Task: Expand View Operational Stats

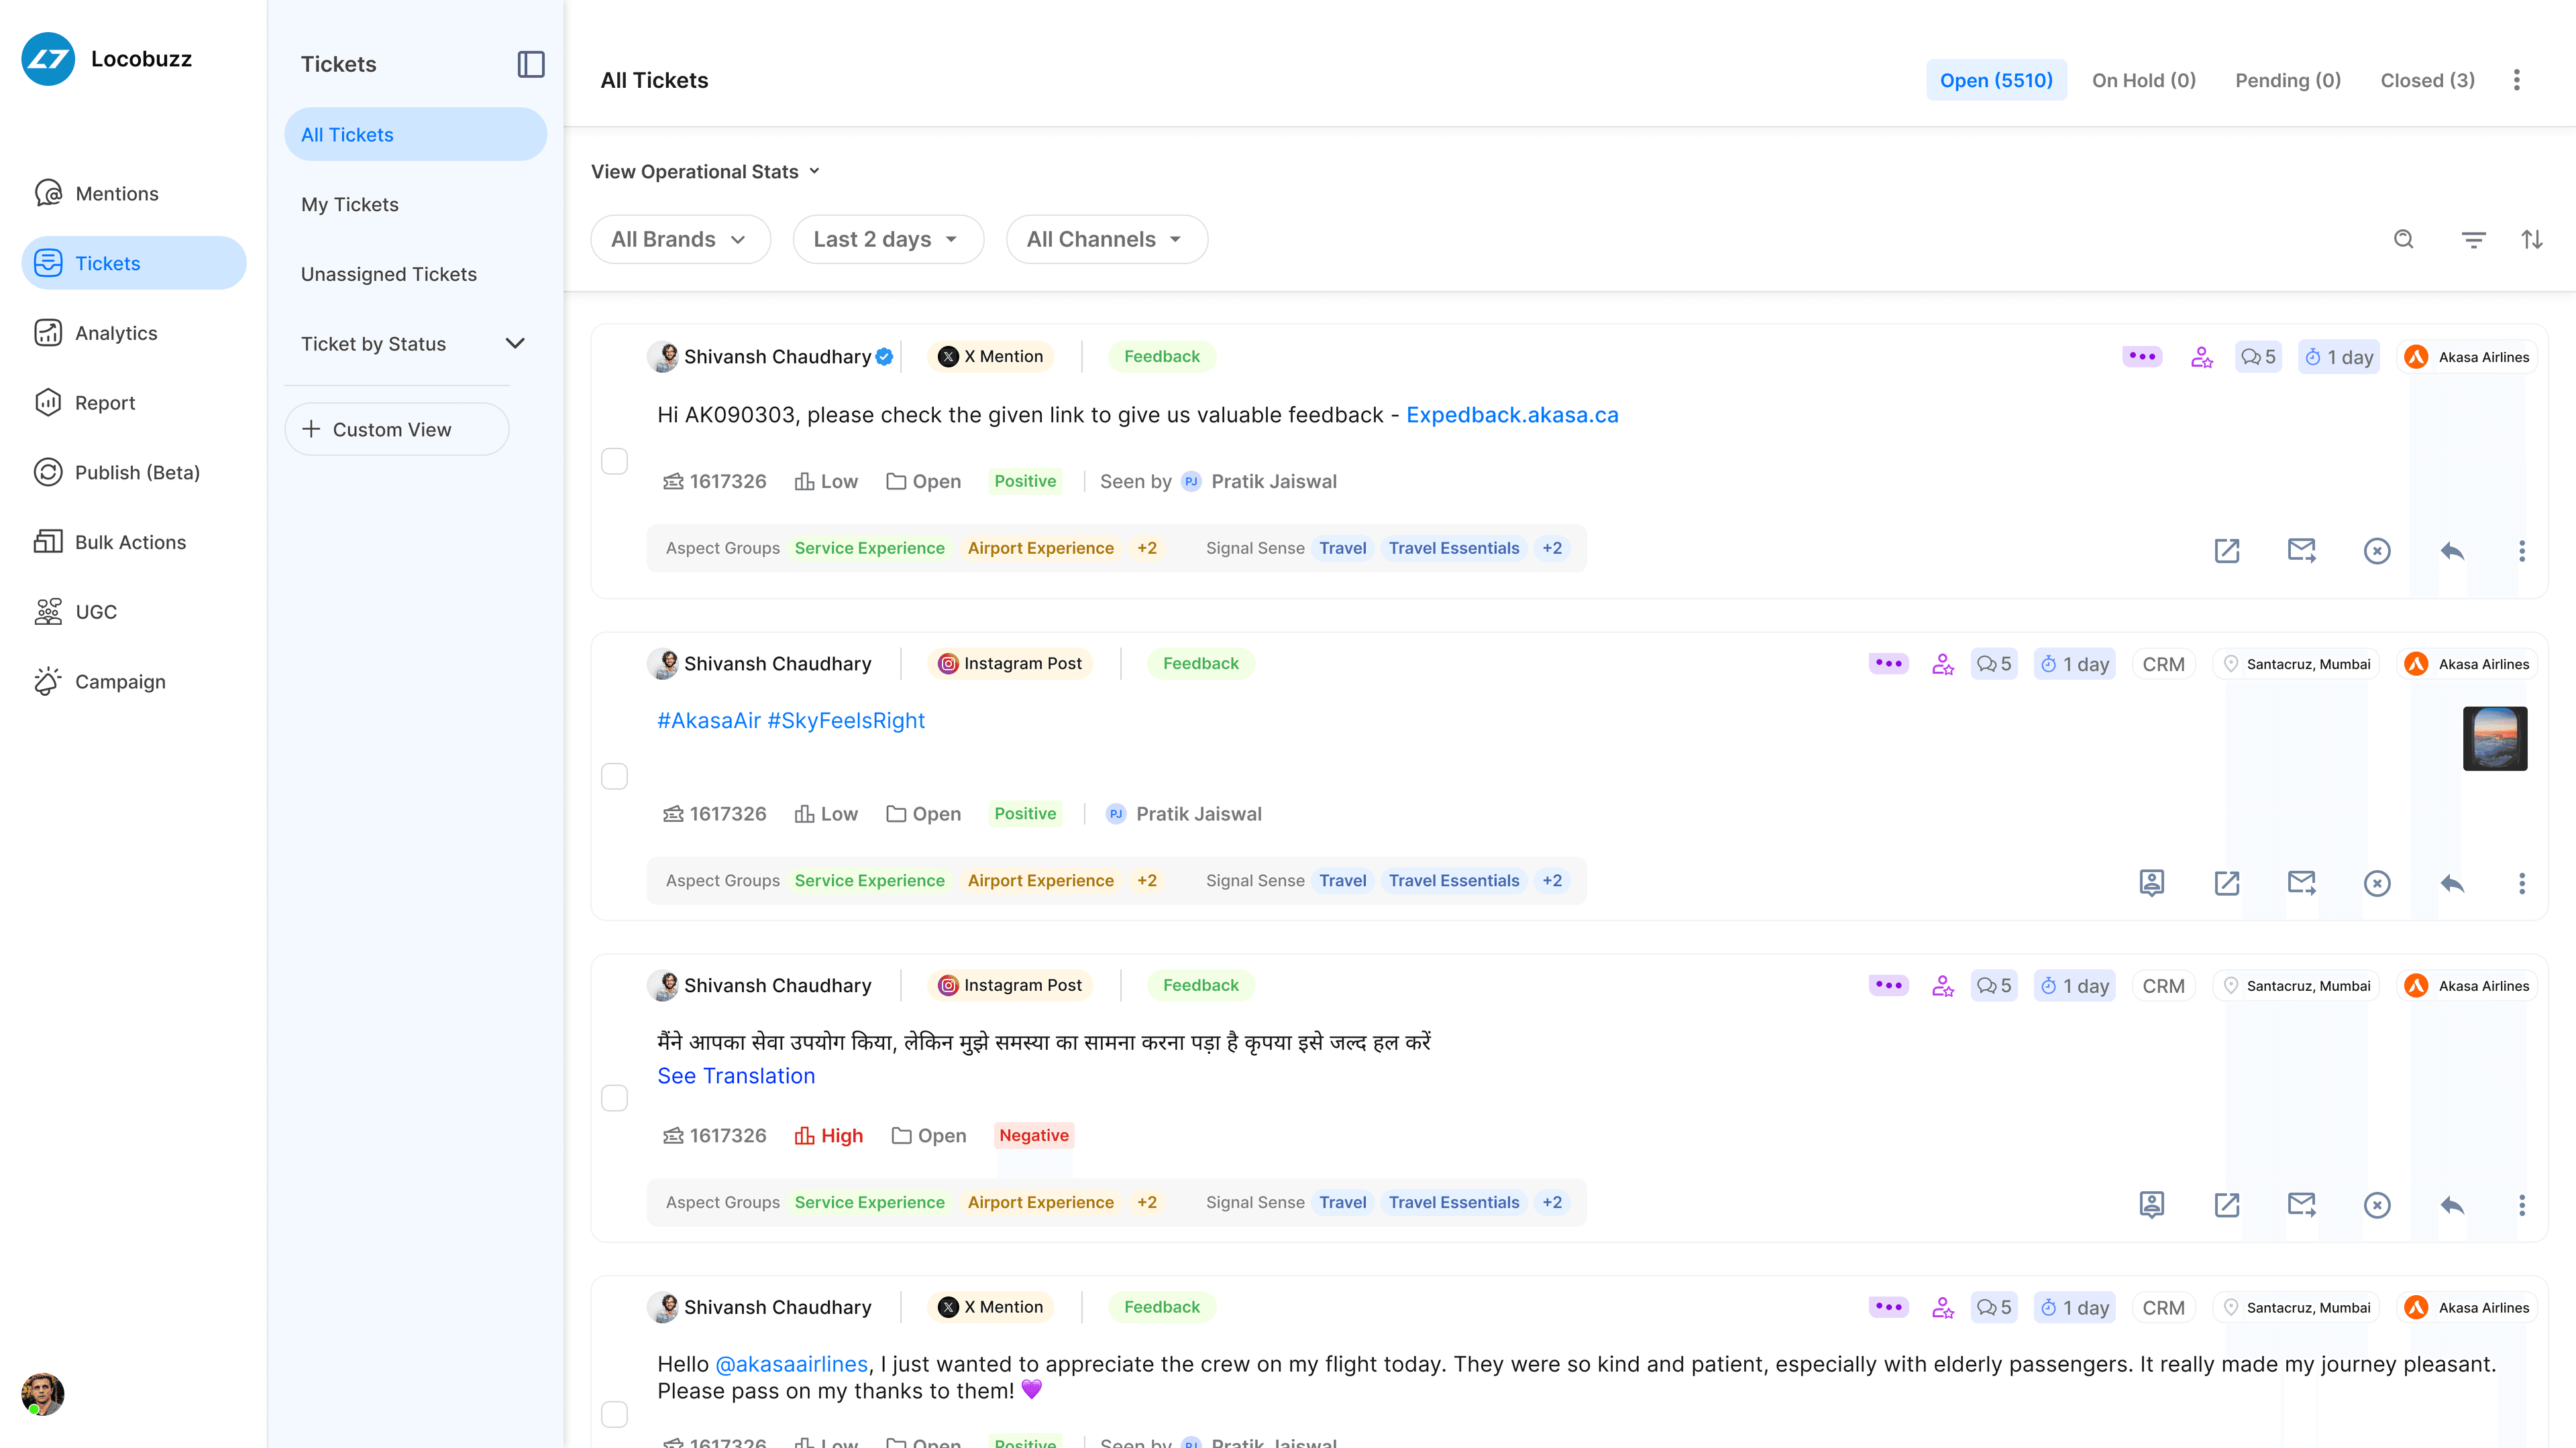Action: 705,172
